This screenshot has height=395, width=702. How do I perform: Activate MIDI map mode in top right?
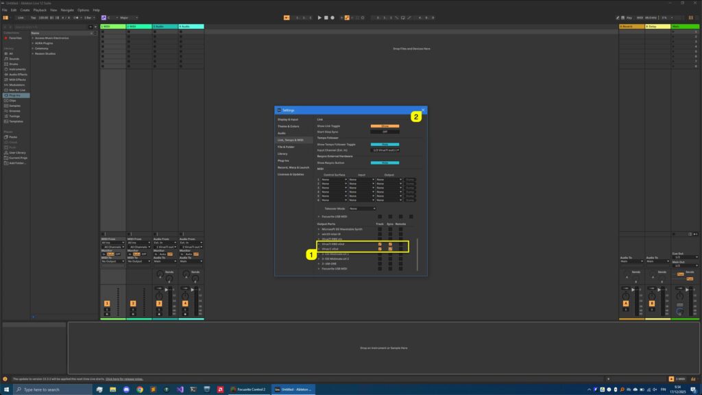[640, 19]
